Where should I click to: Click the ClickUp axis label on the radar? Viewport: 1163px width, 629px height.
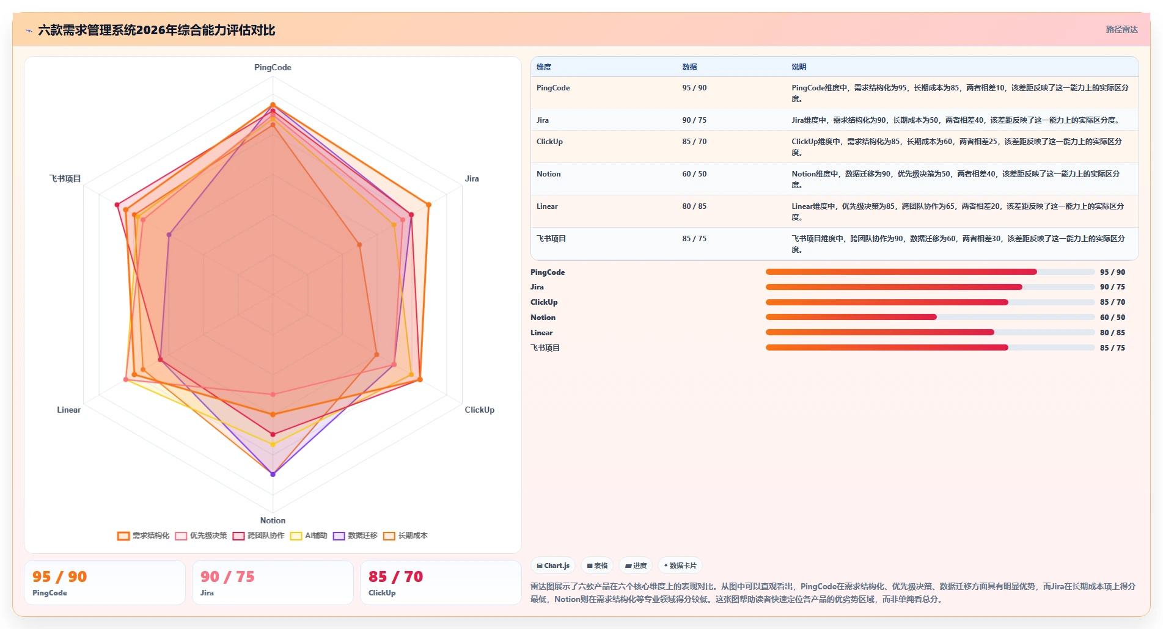(480, 410)
